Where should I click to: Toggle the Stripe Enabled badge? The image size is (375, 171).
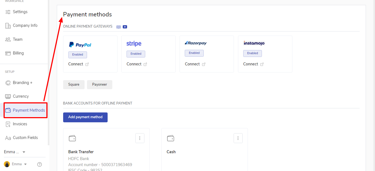[136, 54]
